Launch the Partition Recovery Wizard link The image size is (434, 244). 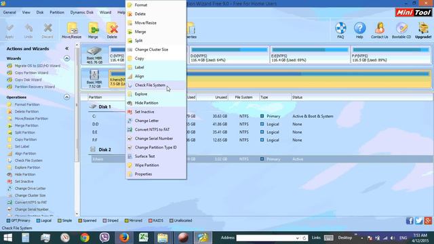pos(35,87)
